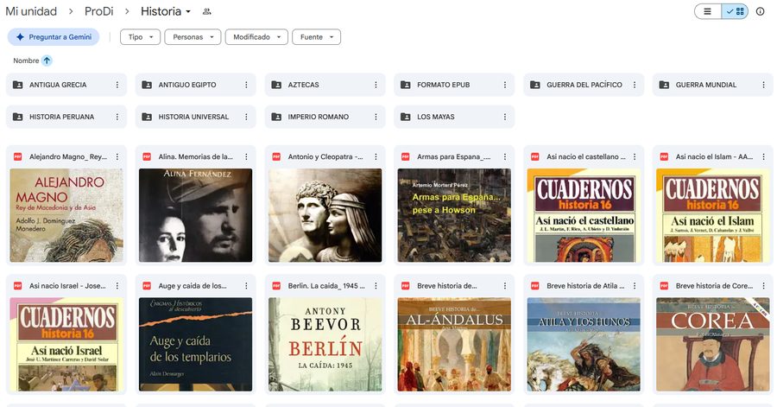Click the AZTECAS shared folder icon

pos(276,85)
